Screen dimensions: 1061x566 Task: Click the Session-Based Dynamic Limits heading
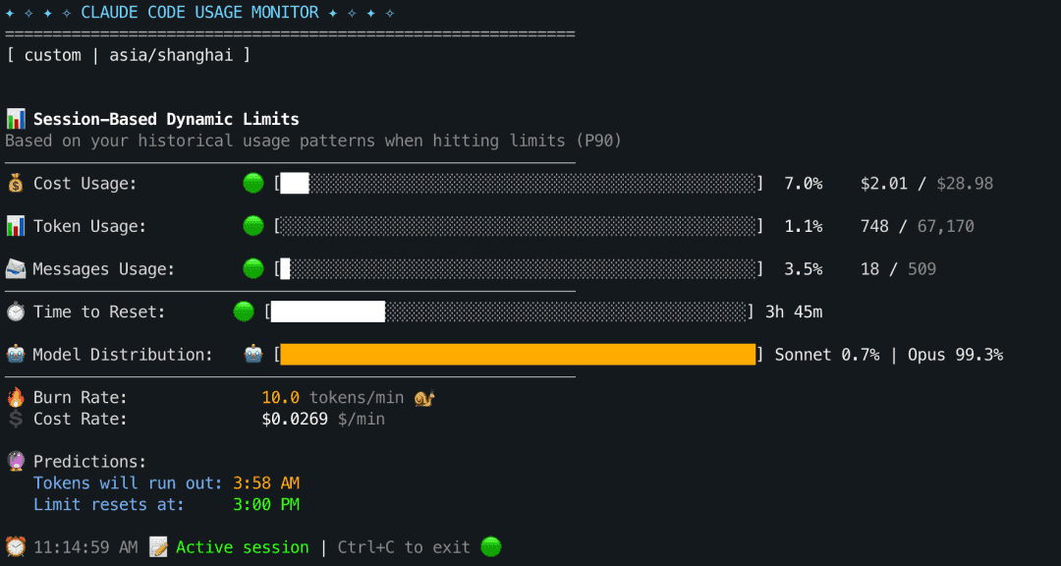(166, 119)
